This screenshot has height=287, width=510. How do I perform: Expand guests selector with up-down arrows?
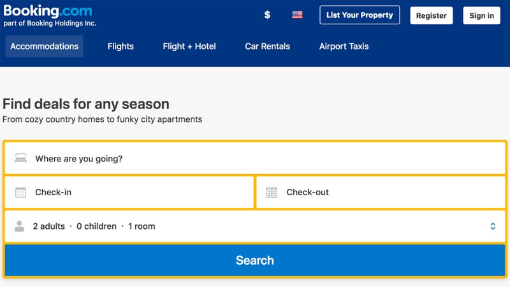(493, 226)
